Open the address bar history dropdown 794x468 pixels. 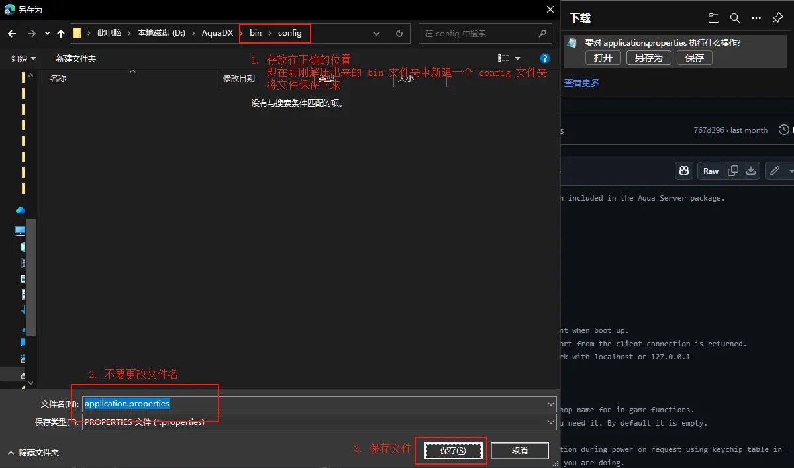377,33
